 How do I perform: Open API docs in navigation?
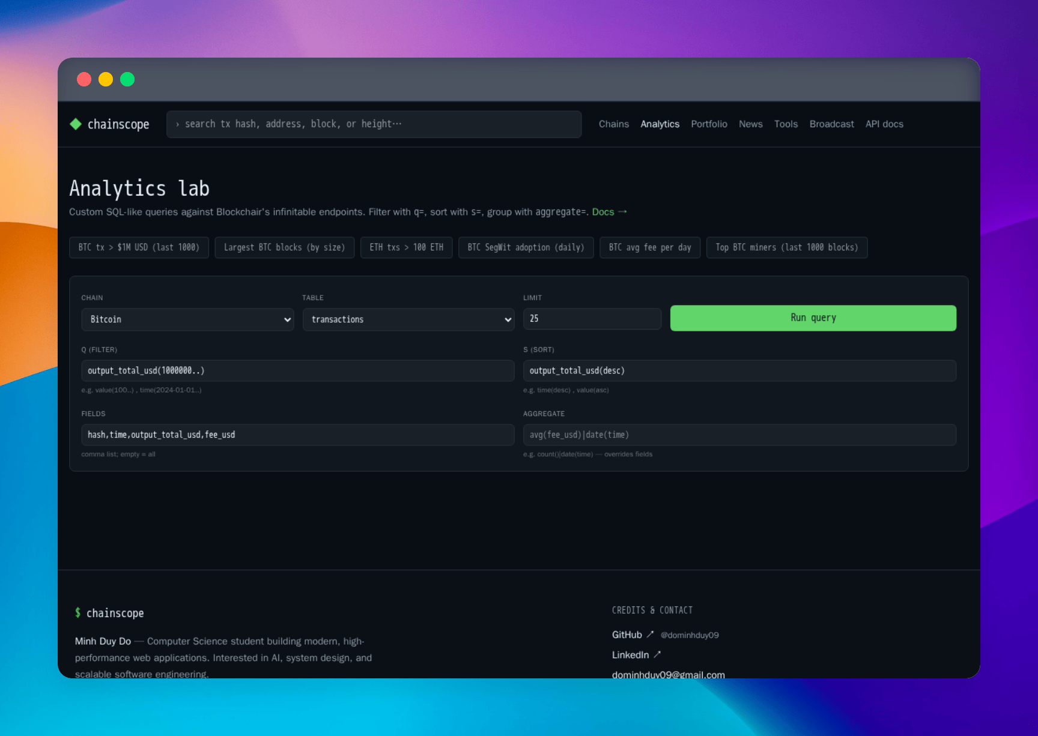click(884, 124)
